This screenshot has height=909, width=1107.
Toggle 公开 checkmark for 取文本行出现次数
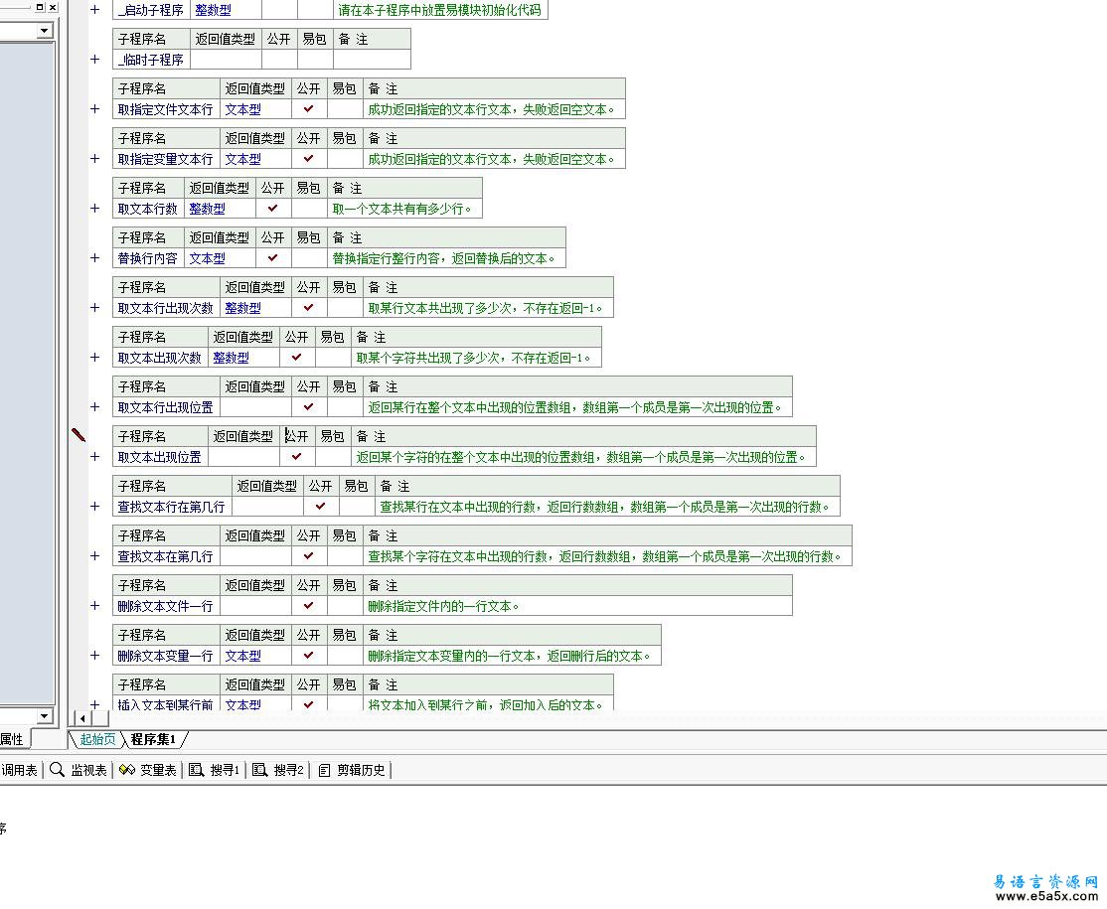pos(308,308)
